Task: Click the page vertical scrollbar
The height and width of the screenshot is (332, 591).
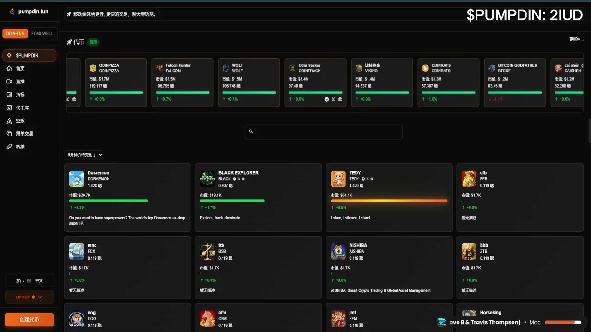Action: point(589,131)
